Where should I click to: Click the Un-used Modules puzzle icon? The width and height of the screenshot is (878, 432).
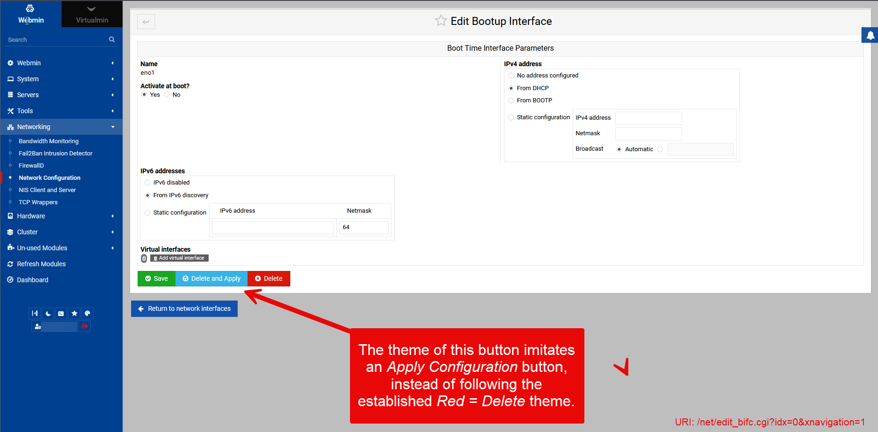(x=10, y=248)
